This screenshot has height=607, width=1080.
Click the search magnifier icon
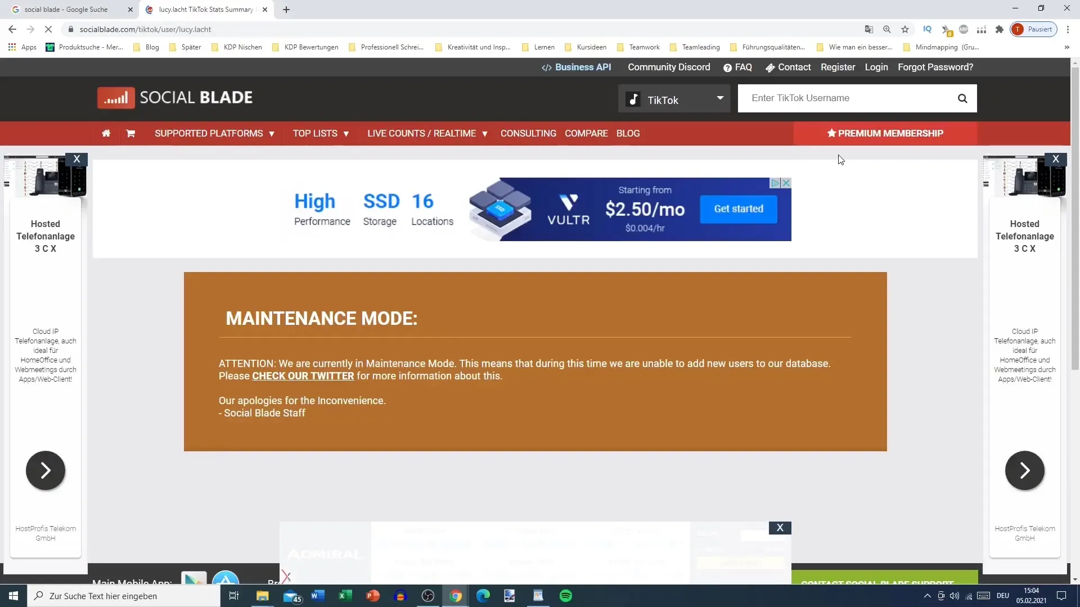click(x=962, y=98)
